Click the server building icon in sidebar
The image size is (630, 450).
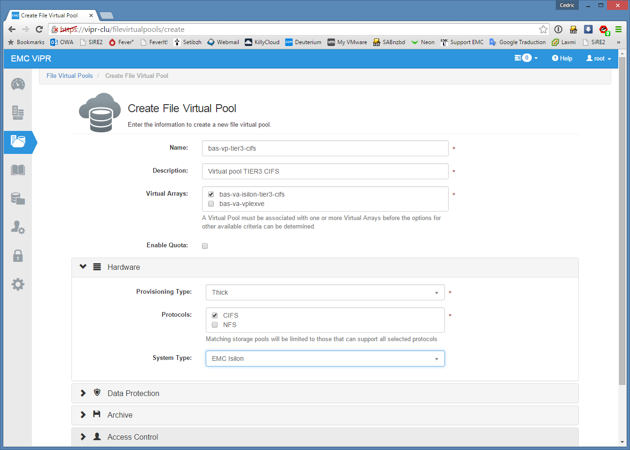18,113
